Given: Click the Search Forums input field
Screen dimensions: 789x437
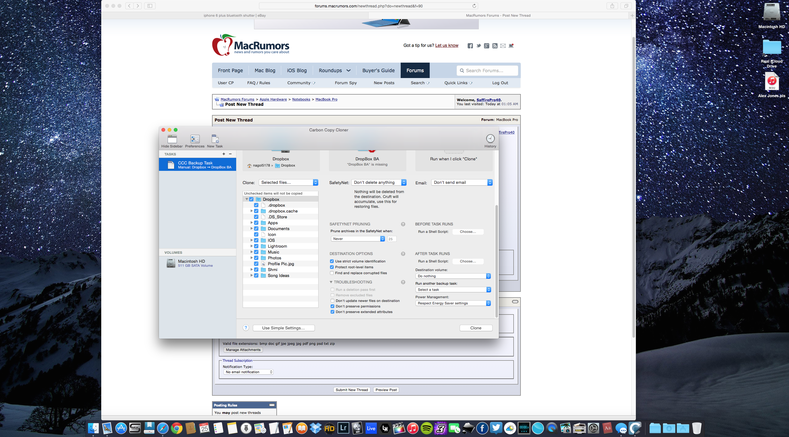Looking at the screenshot, I should pos(487,70).
